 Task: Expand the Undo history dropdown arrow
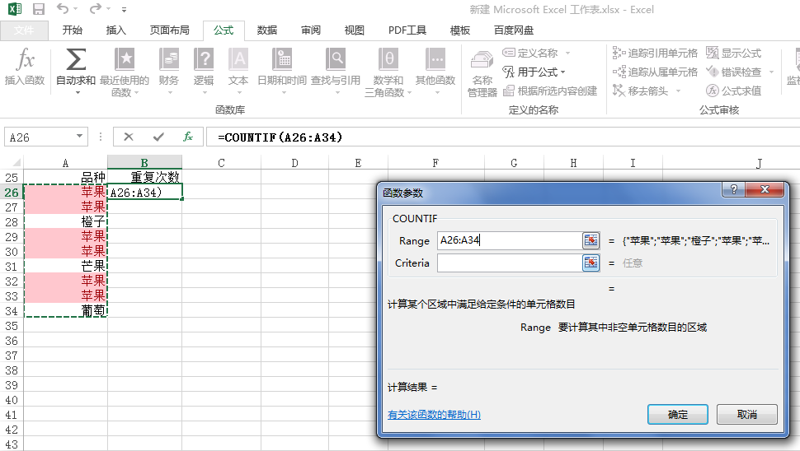76,9
